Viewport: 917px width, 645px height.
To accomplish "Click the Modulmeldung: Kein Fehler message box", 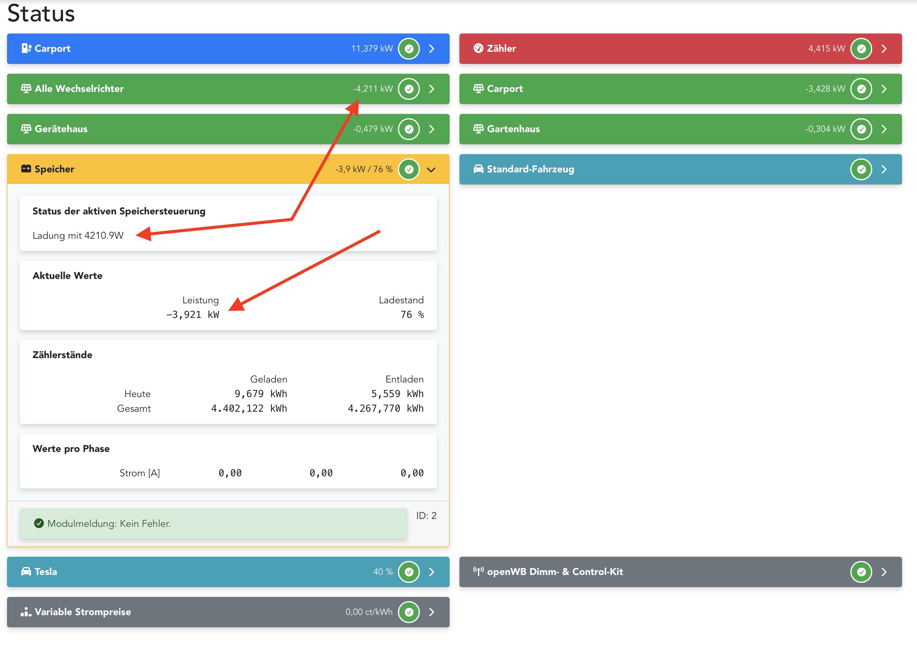I will click(213, 523).
